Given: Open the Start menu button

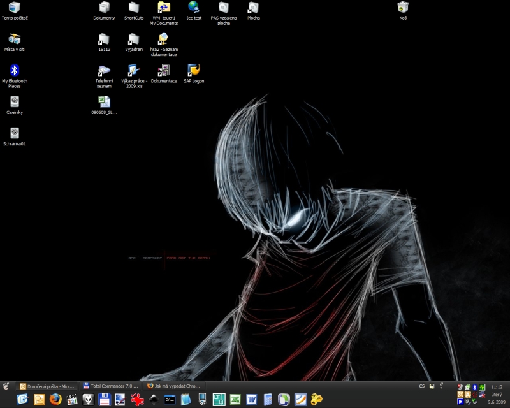Looking at the screenshot, I should coord(6,386).
